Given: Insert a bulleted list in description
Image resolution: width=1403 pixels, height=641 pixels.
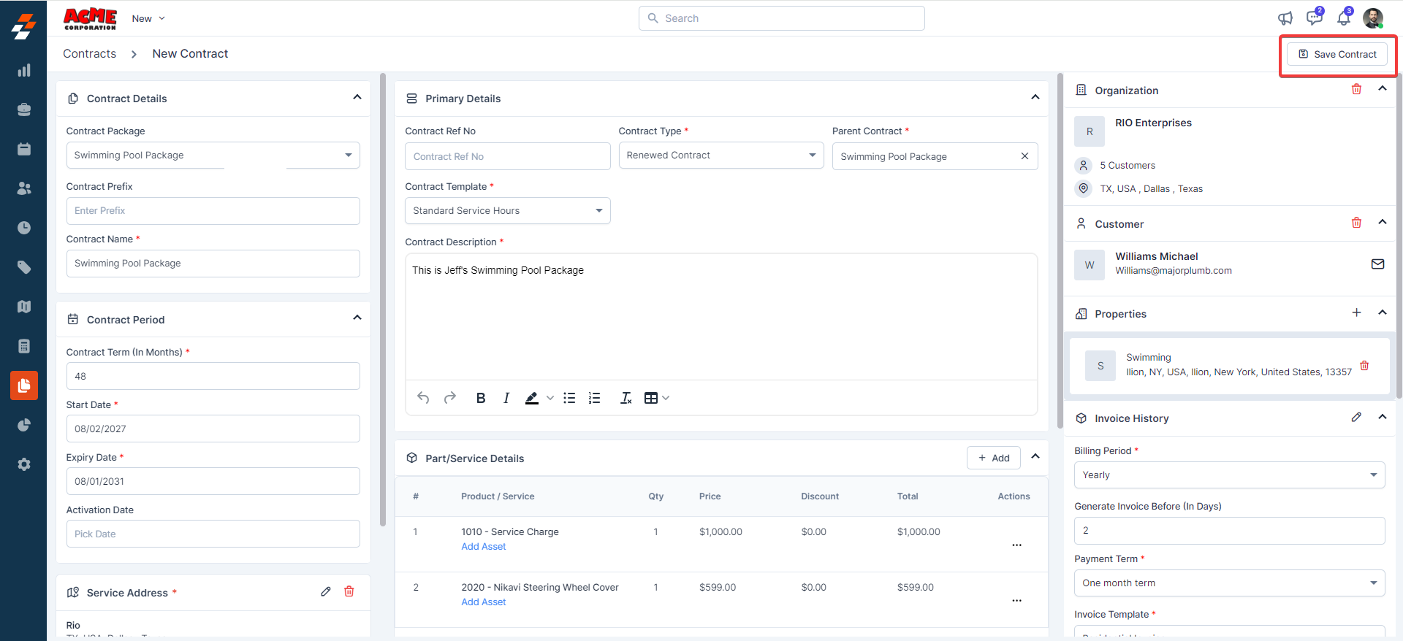Looking at the screenshot, I should (x=569, y=398).
